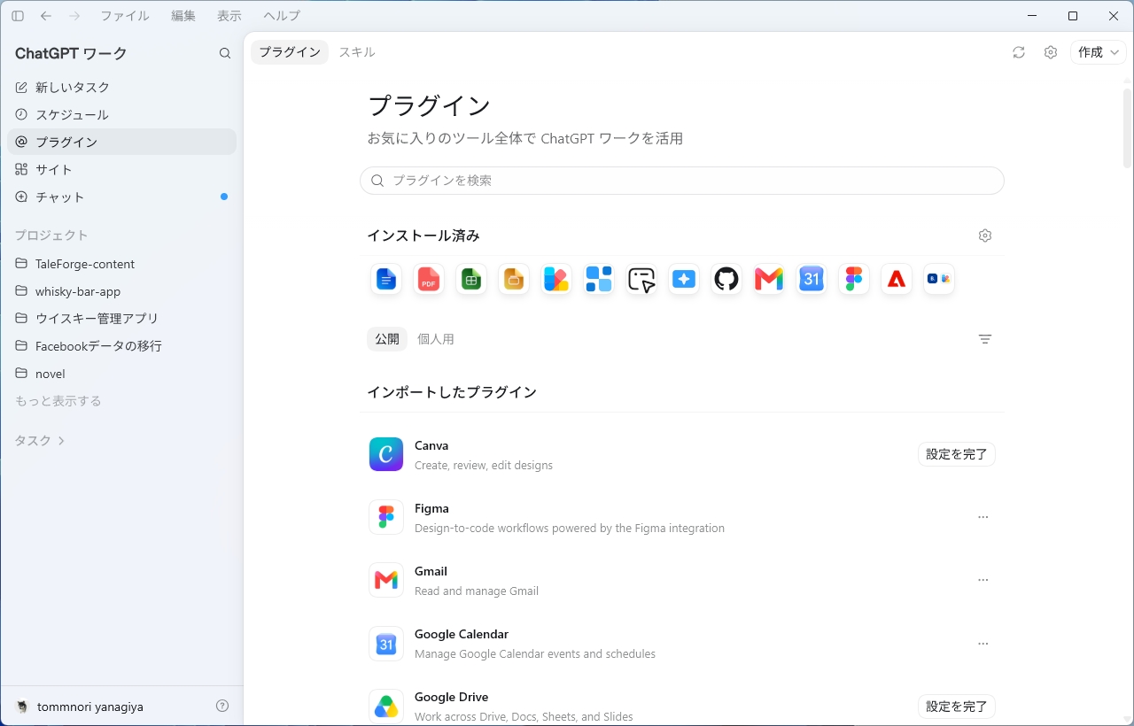
Task: Open the cursor-window installed plugin icon
Action: [641, 280]
